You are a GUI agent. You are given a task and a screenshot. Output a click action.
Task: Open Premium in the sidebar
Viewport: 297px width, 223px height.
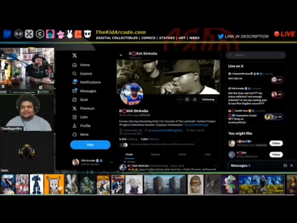[x=83, y=108]
